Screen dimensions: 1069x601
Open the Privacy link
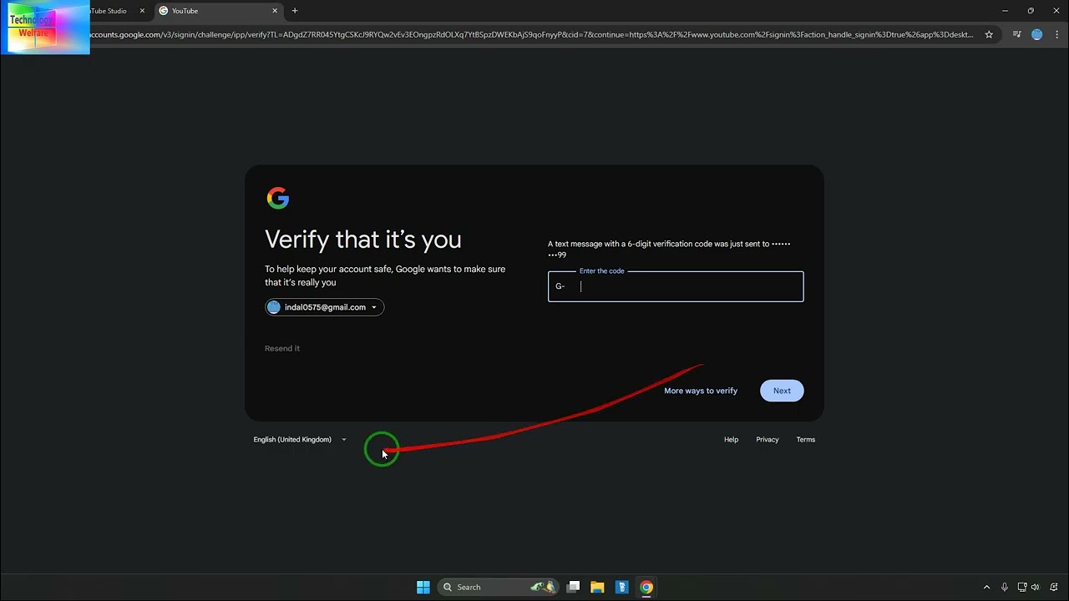coord(767,439)
